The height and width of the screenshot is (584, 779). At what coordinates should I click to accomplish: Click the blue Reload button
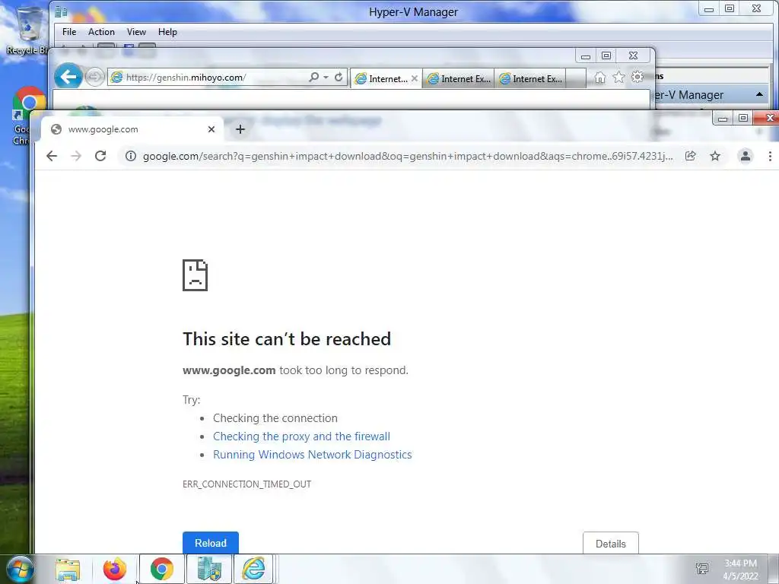(211, 543)
